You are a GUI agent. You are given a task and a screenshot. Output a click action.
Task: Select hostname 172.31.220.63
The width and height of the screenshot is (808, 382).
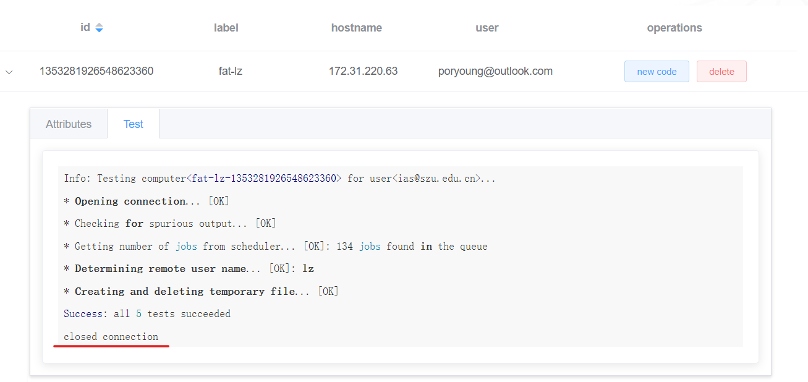pyautogui.click(x=363, y=71)
